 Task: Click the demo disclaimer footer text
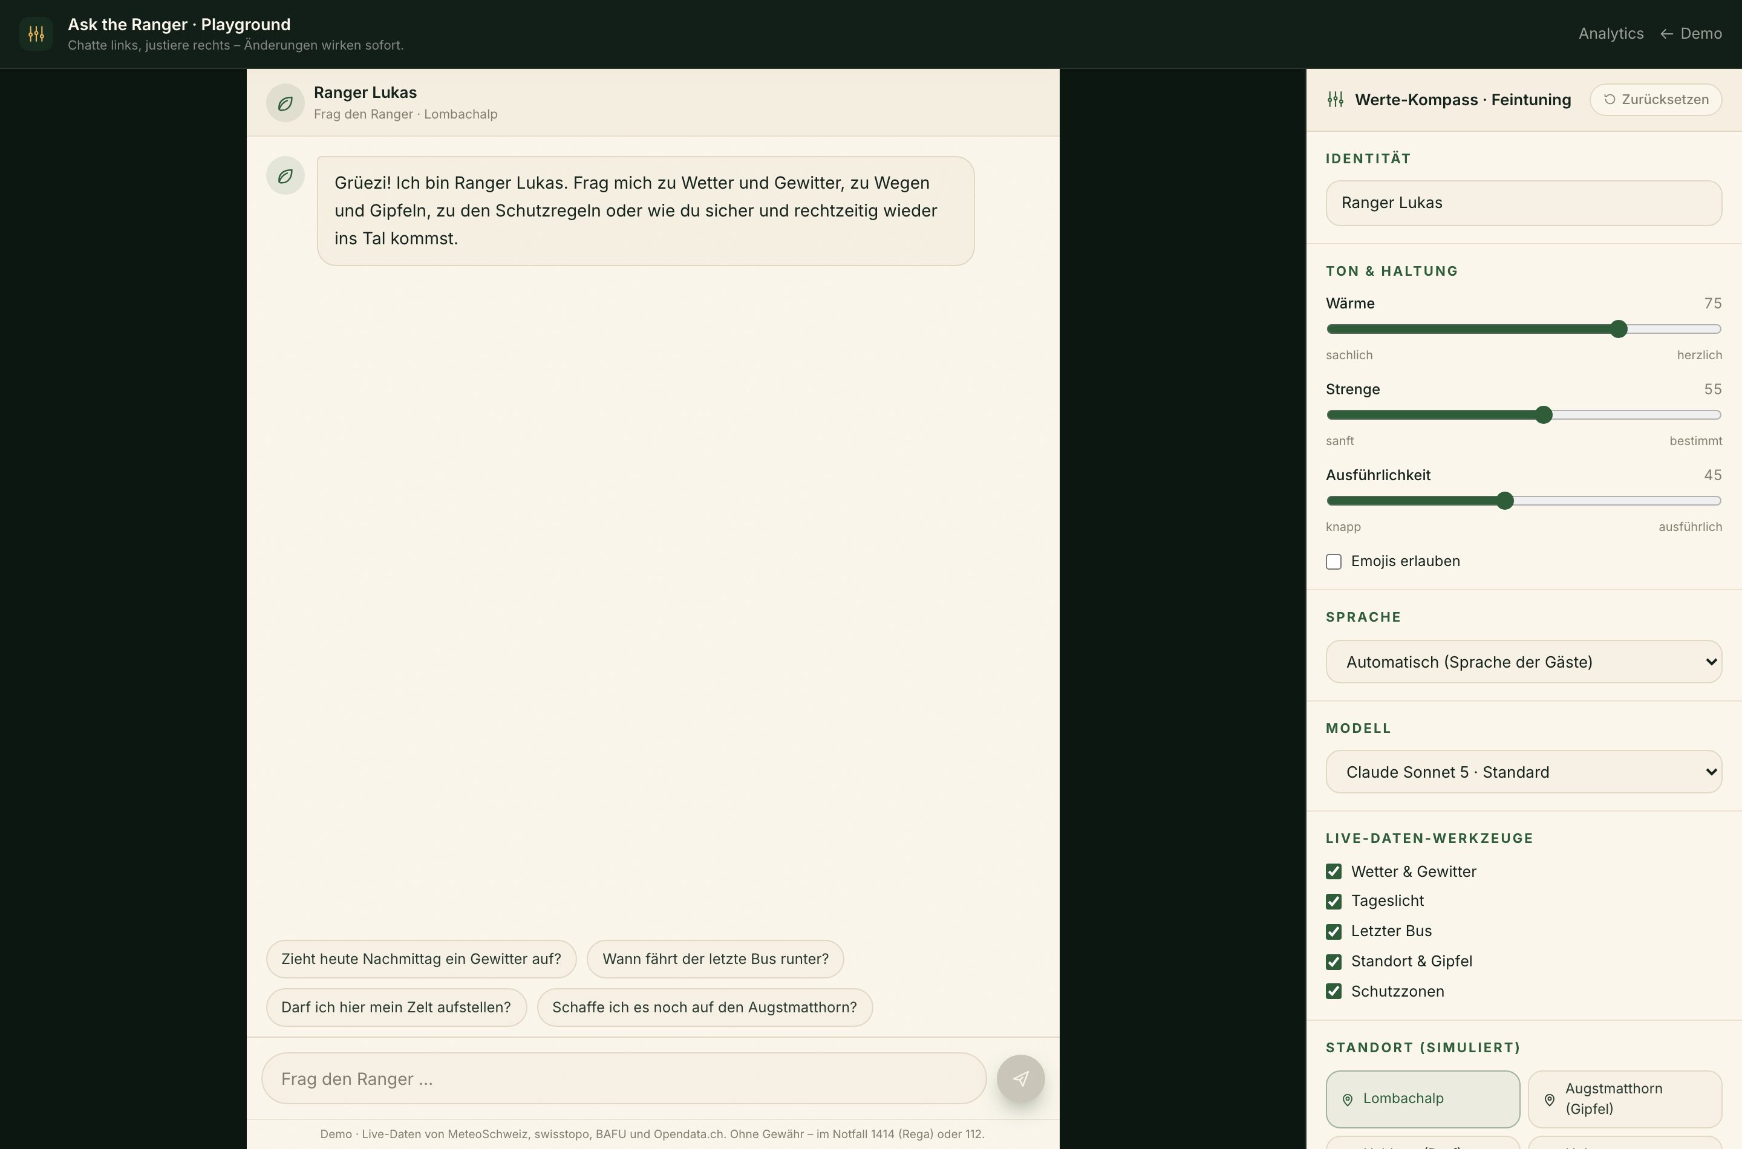click(652, 1134)
